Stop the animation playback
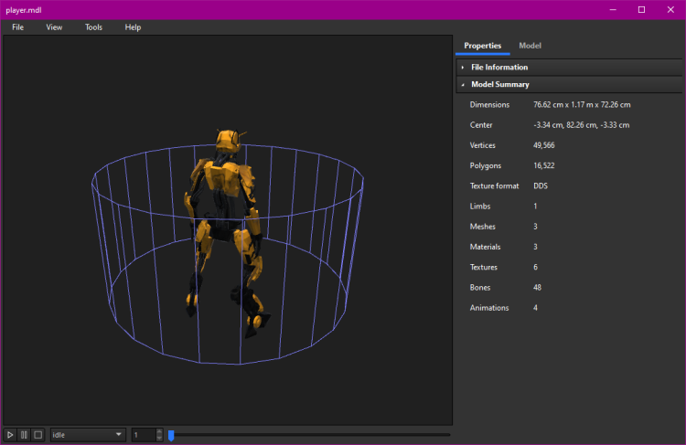Image resolution: width=686 pixels, height=445 pixels. 38,435
